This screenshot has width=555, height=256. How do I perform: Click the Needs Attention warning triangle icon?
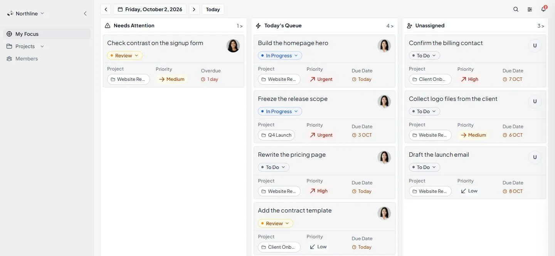click(x=108, y=25)
